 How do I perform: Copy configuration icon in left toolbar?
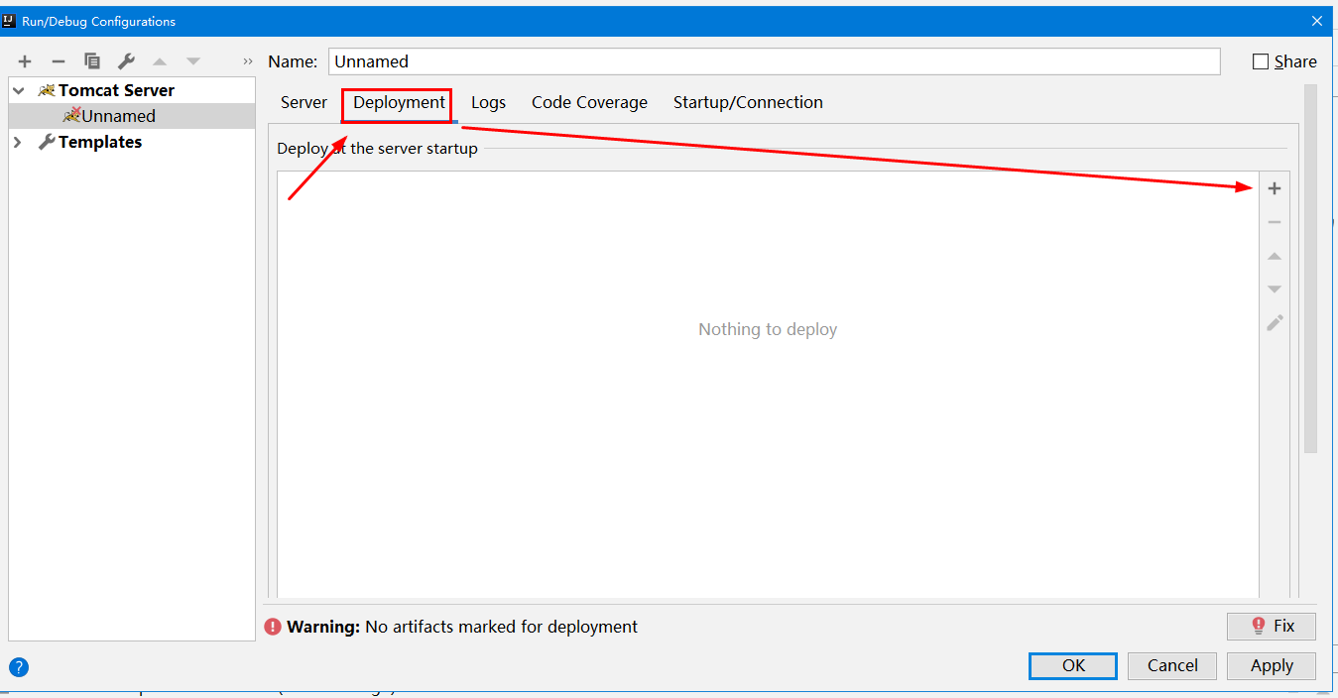92,61
